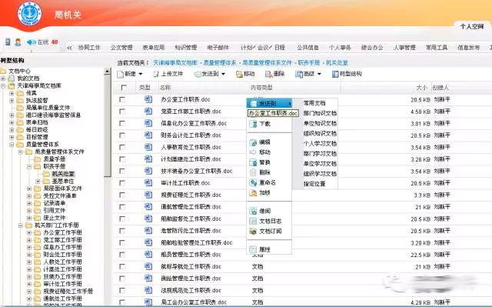Tick the select-all checkbox in table header
This screenshot has width=492, height=307.
124,88
